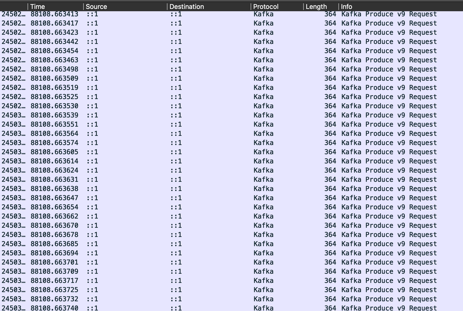Screen dimensions: 463x311
Task: Sort packets by the Time column header
Action: click(38, 7)
